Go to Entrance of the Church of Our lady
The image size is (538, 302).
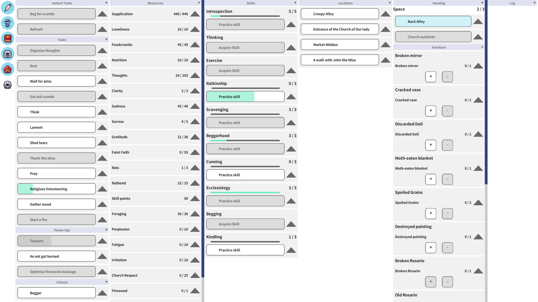click(x=340, y=29)
